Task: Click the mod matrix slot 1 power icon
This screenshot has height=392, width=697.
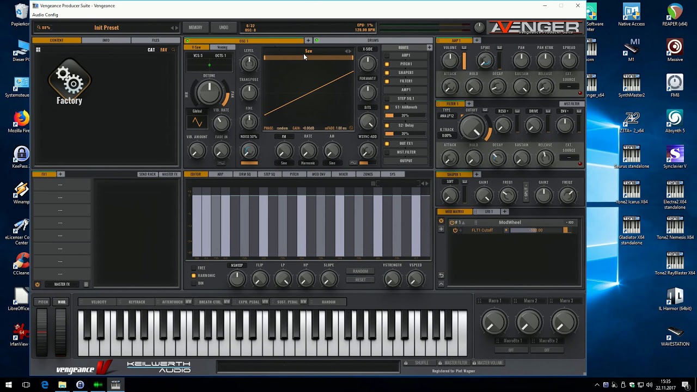Action: [x=452, y=222]
